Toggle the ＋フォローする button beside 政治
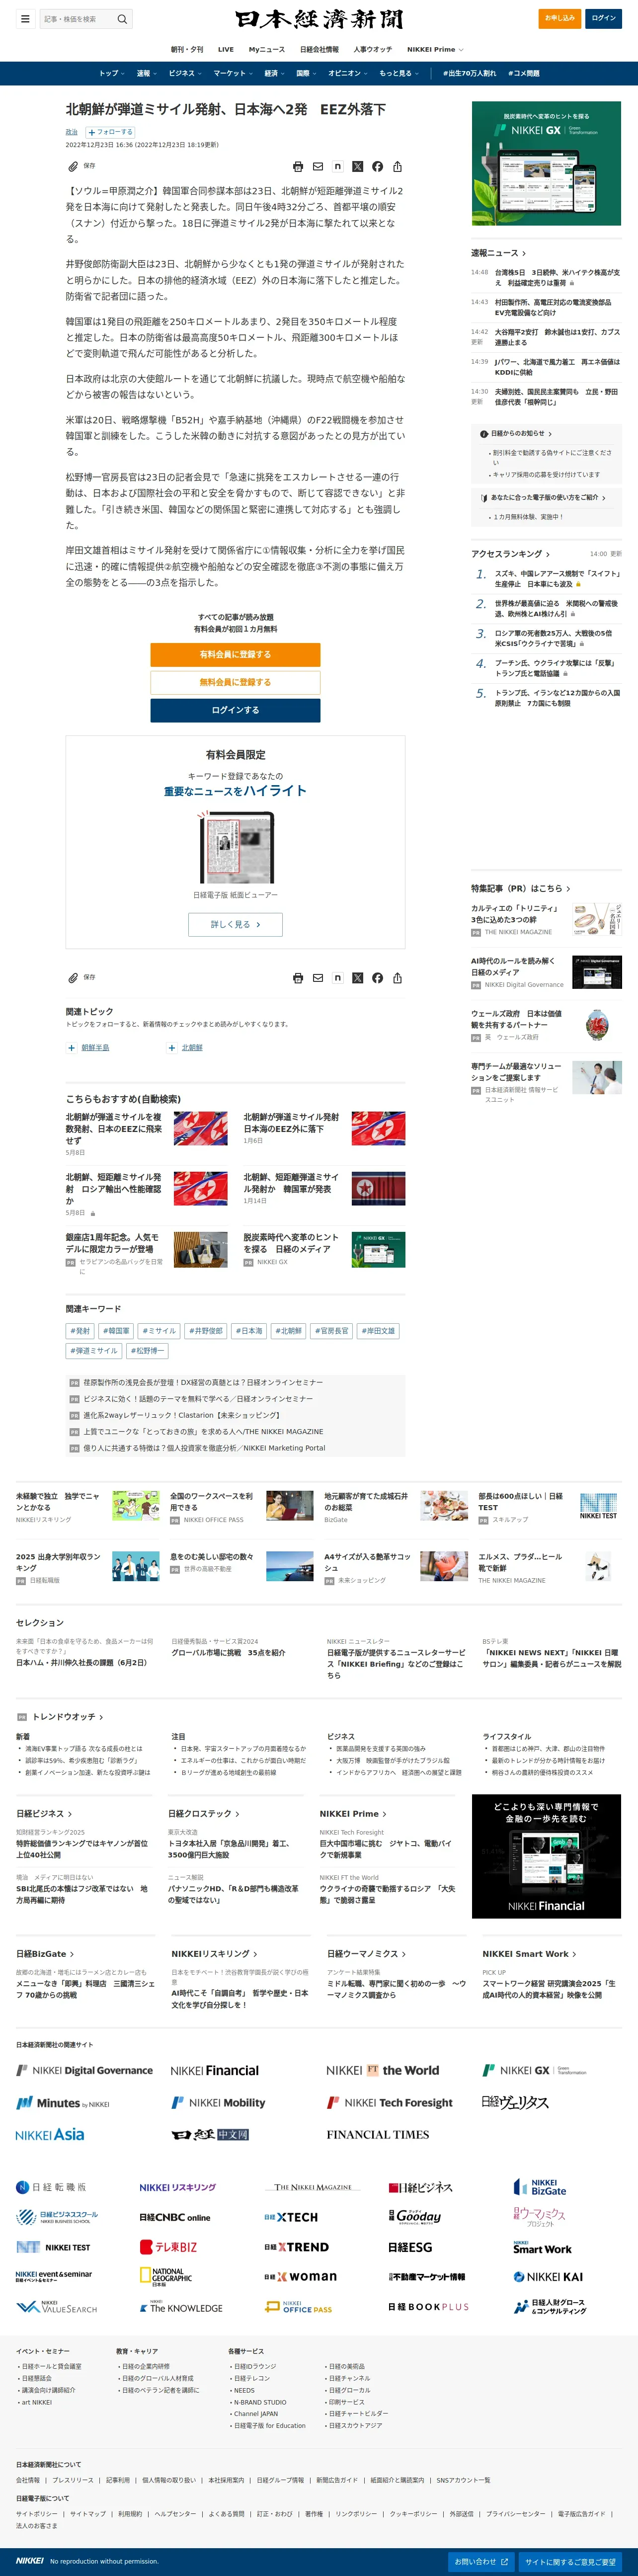 point(110,132)
